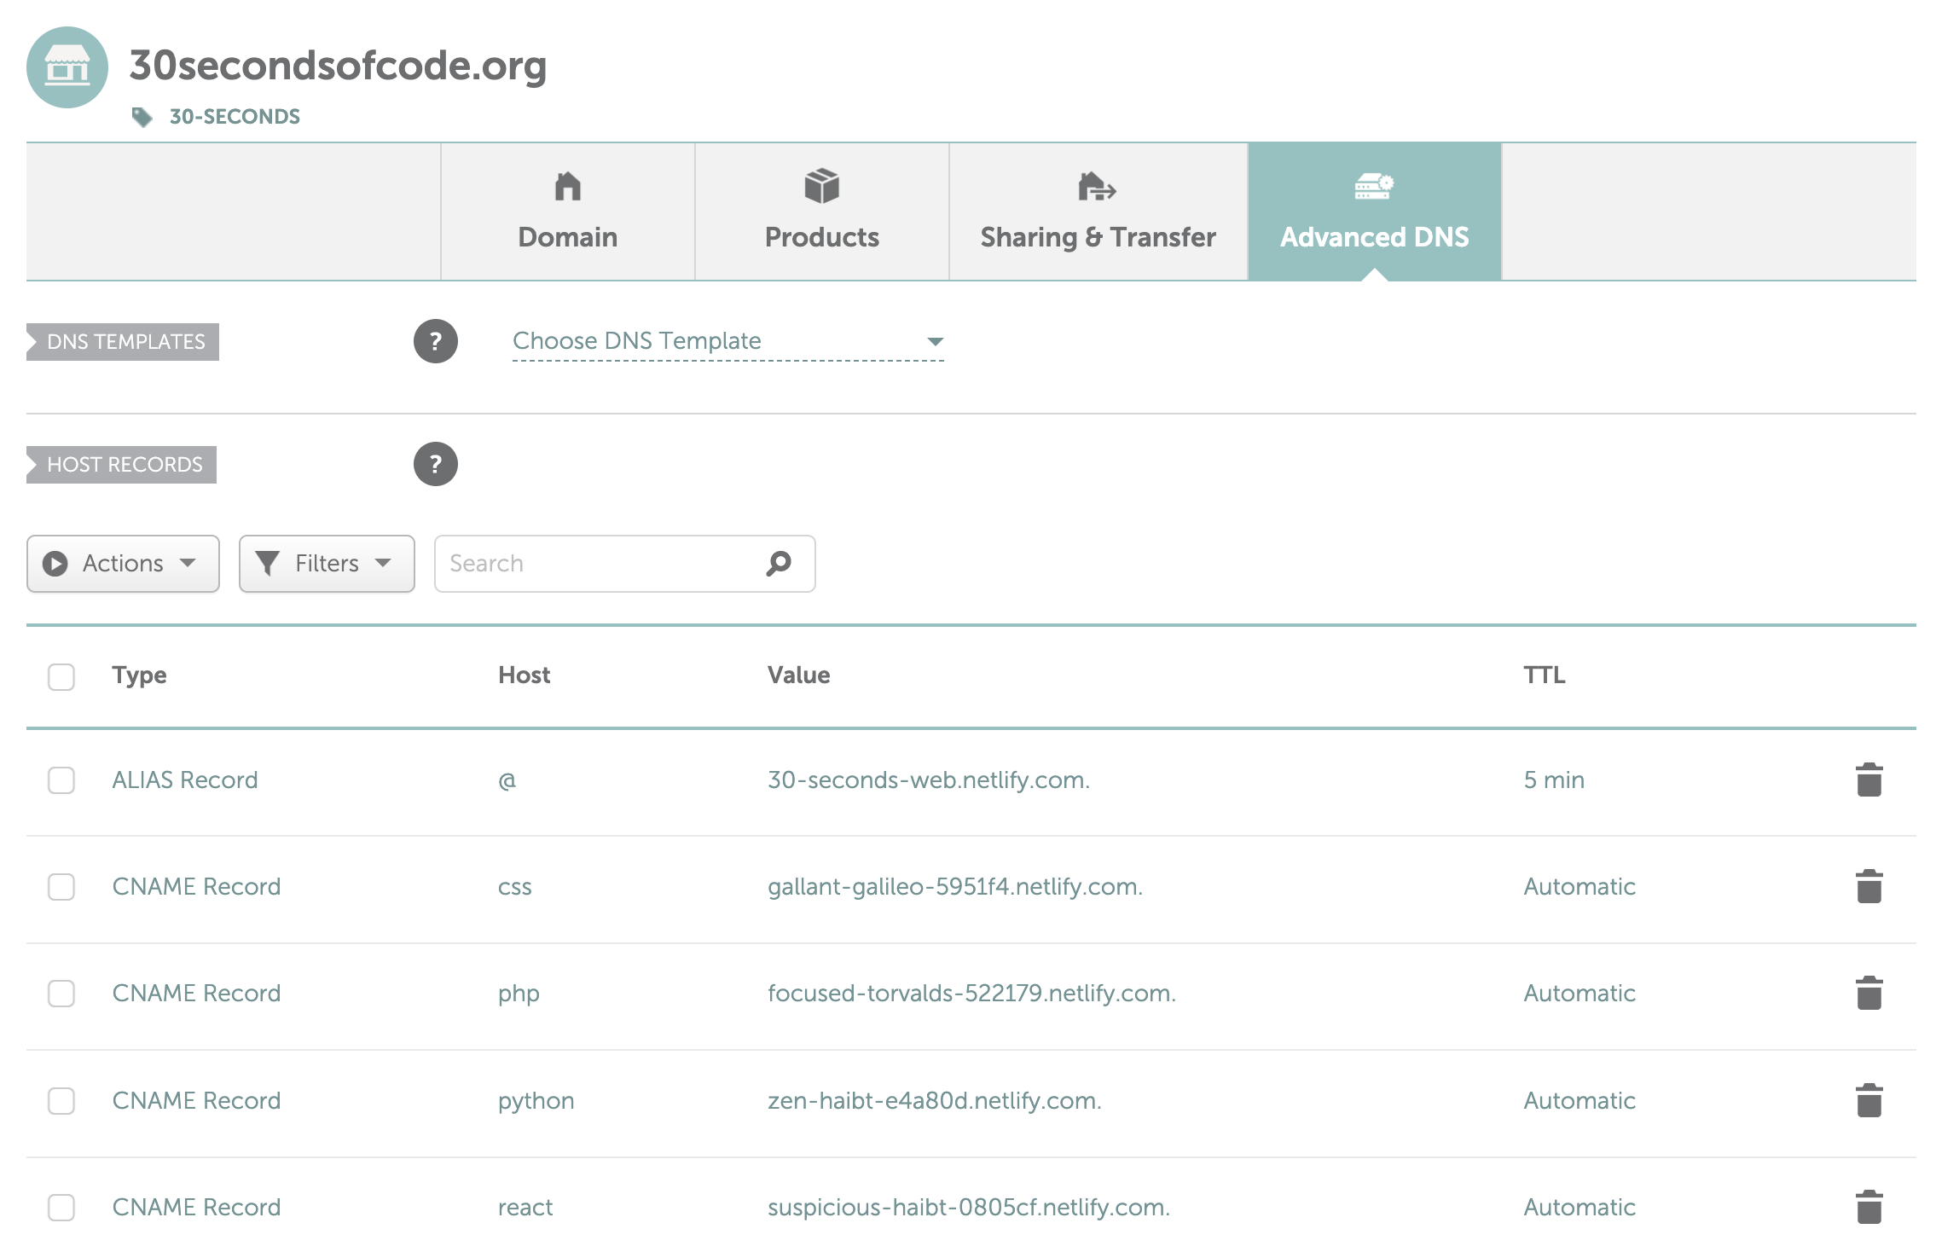This screenshot has height=1252, width=1936.
Task: Click the search magnifier icon
Action: 778,563
